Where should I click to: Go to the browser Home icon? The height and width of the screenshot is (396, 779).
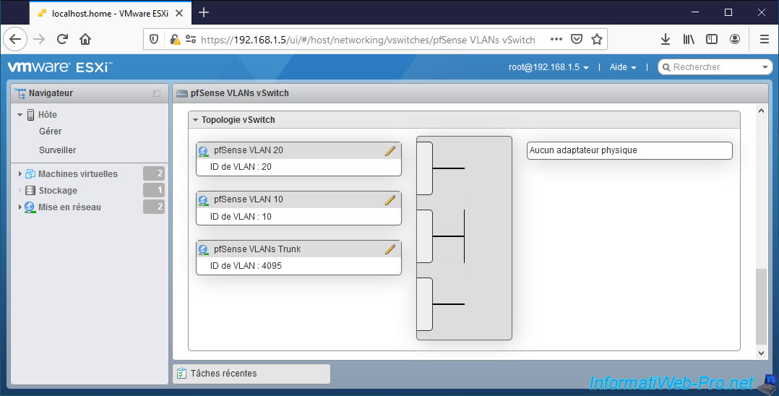pos(85,39)
